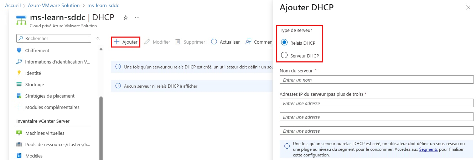The image size is (476, 160).
Task: Select the Relais DHCP radio button
Action: pos(284,43)
